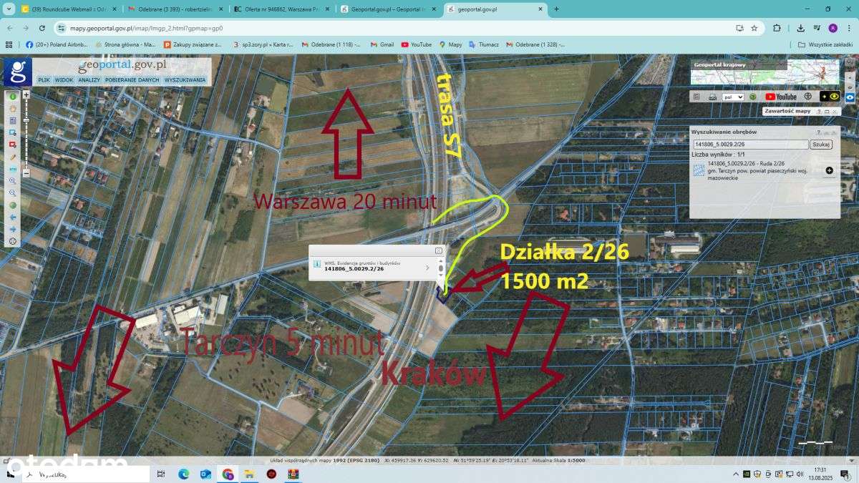859x483 pixels.
Task: Open the Gmail bookmark
Action: coord(382,44)
